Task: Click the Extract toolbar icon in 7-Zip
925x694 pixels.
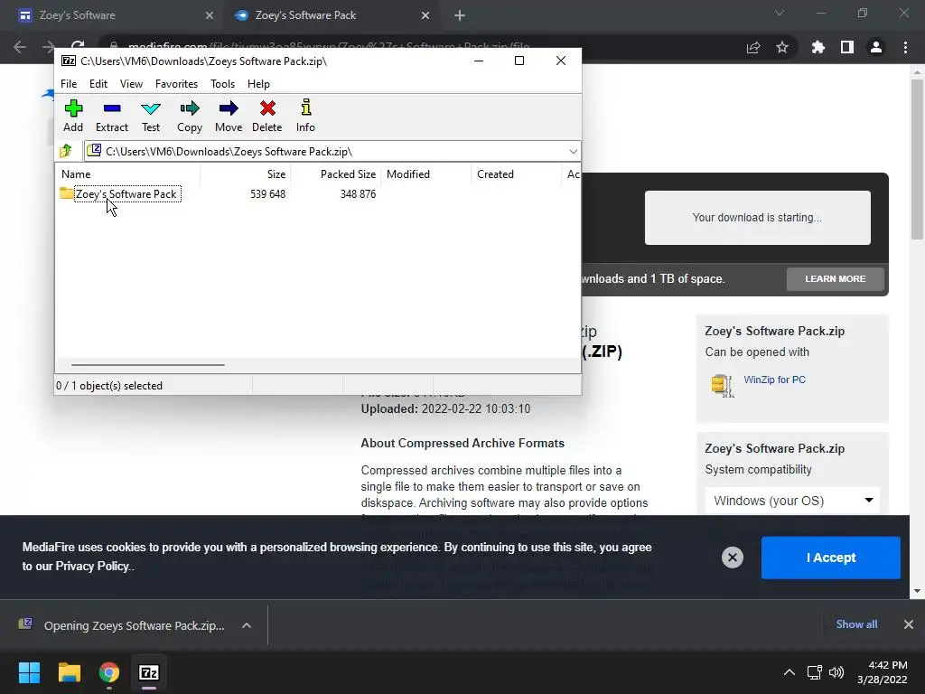Action: tap(111, 116)
